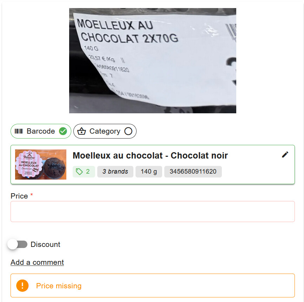This screenshot has height=302, width=304.
Task: Select the Barcode mode chip
Action: tap(41, 131)
